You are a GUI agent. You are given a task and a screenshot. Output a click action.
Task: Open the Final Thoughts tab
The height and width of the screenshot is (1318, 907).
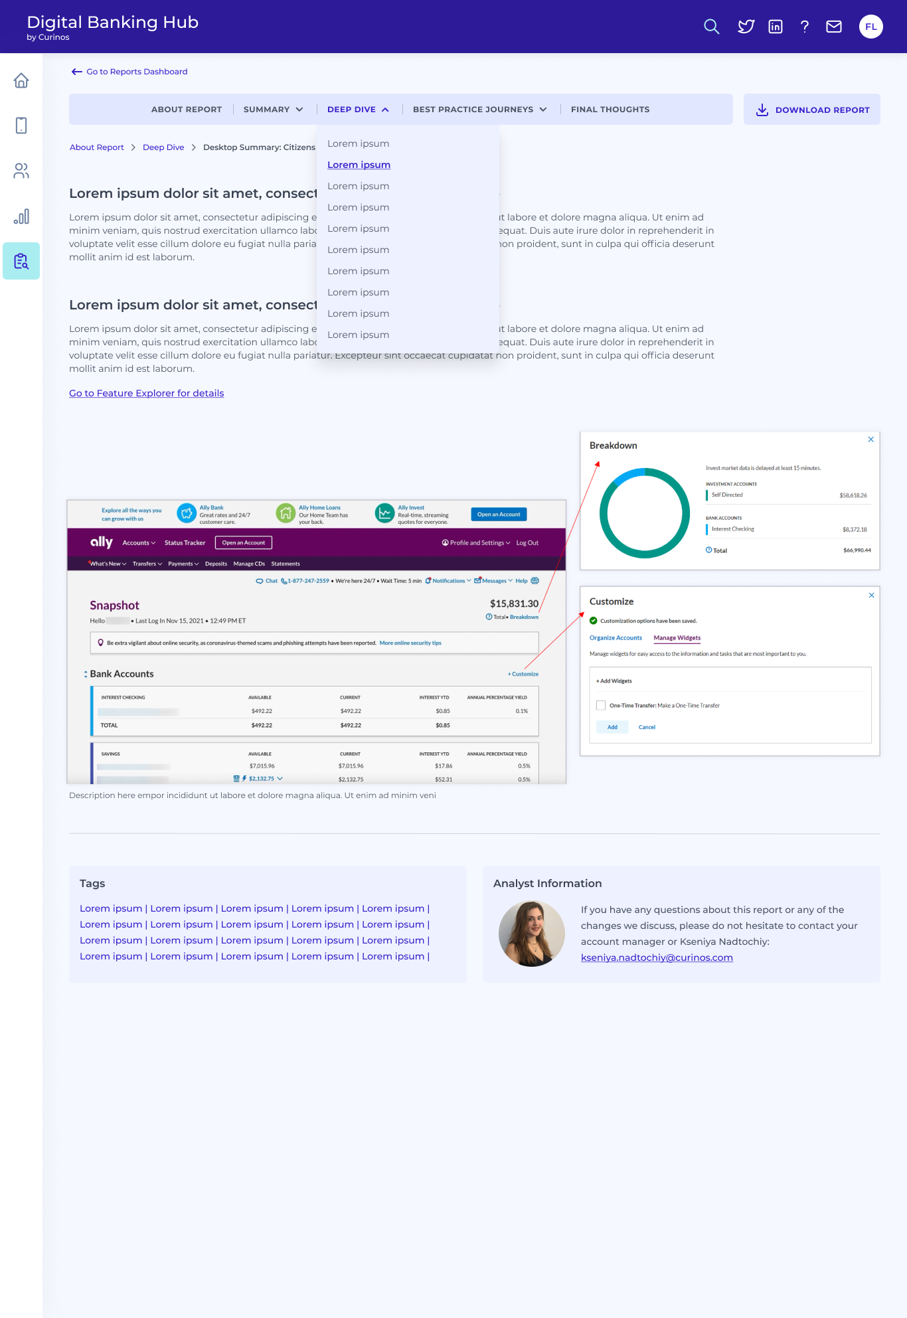point(610,110)
